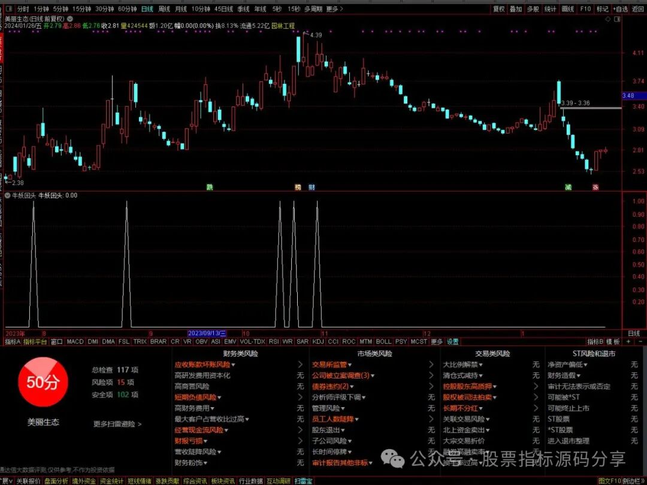This screenshot has width=647, height=485.
Task: Click 返回 button at top right
Action: (638, 8)
